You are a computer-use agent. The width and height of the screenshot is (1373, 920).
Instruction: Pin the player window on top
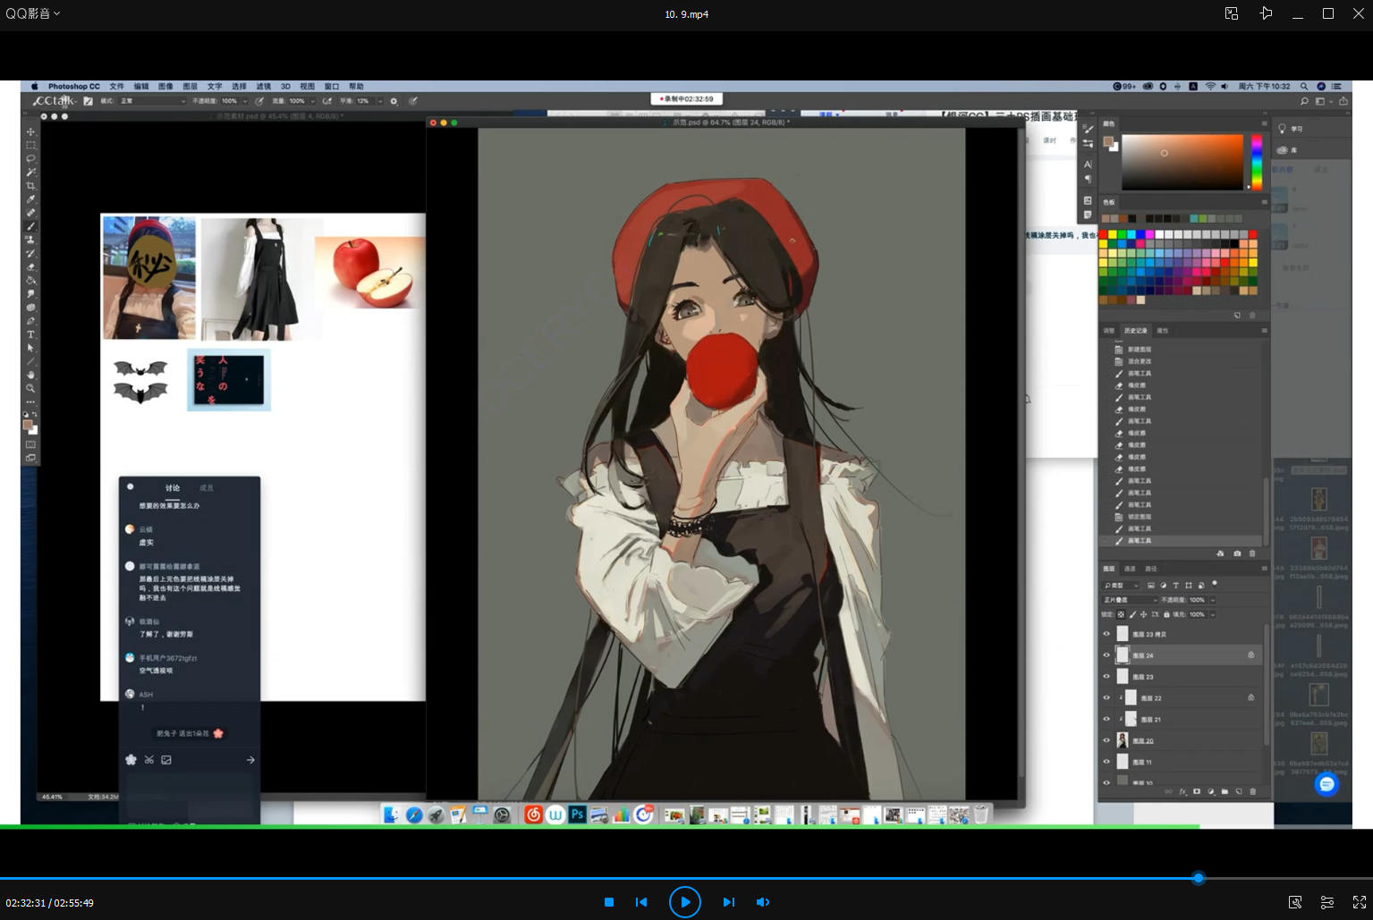[1266, 13]
